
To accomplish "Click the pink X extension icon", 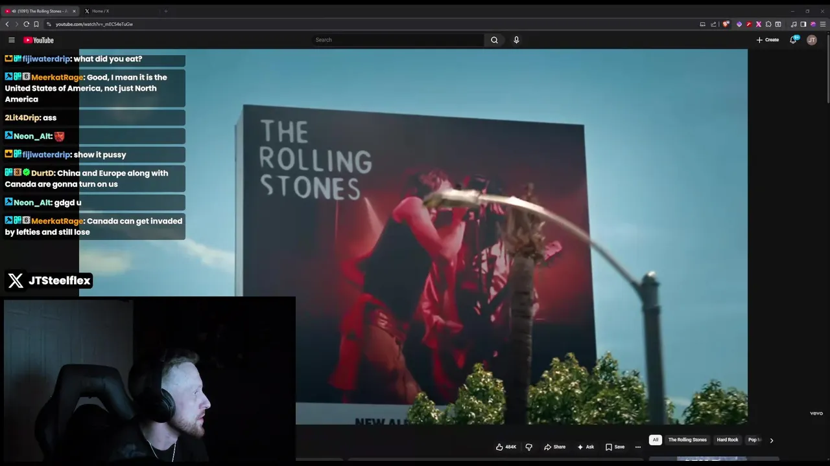I will [x=759, y=24].
